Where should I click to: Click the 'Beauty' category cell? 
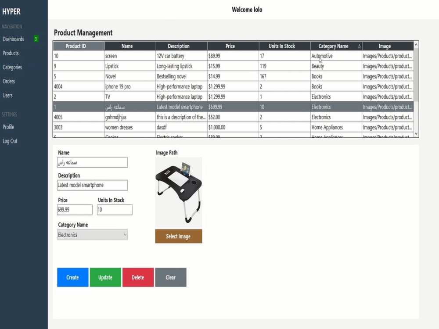tap(336, 66)
